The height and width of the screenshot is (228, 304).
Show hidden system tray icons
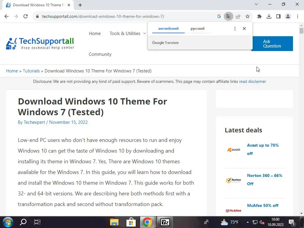coord(248,222)
